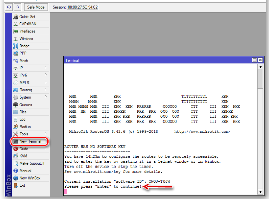The height and width of the screenshot is (199, 269).
Task: Open Wireless icon in sidebar
Action: pos(16,39)
